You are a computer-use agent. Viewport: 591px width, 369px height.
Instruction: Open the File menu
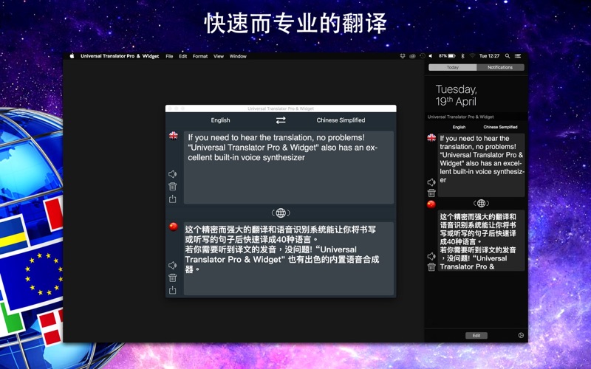pyautogui.click(x=169, y=56)
